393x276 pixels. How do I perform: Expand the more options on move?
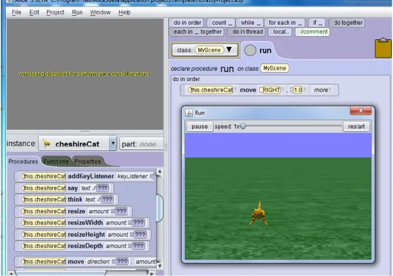pyautogui.click(x=323, y=90)
